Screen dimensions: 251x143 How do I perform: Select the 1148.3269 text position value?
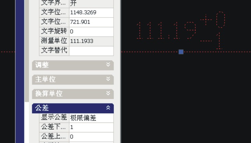click(91, 13)
